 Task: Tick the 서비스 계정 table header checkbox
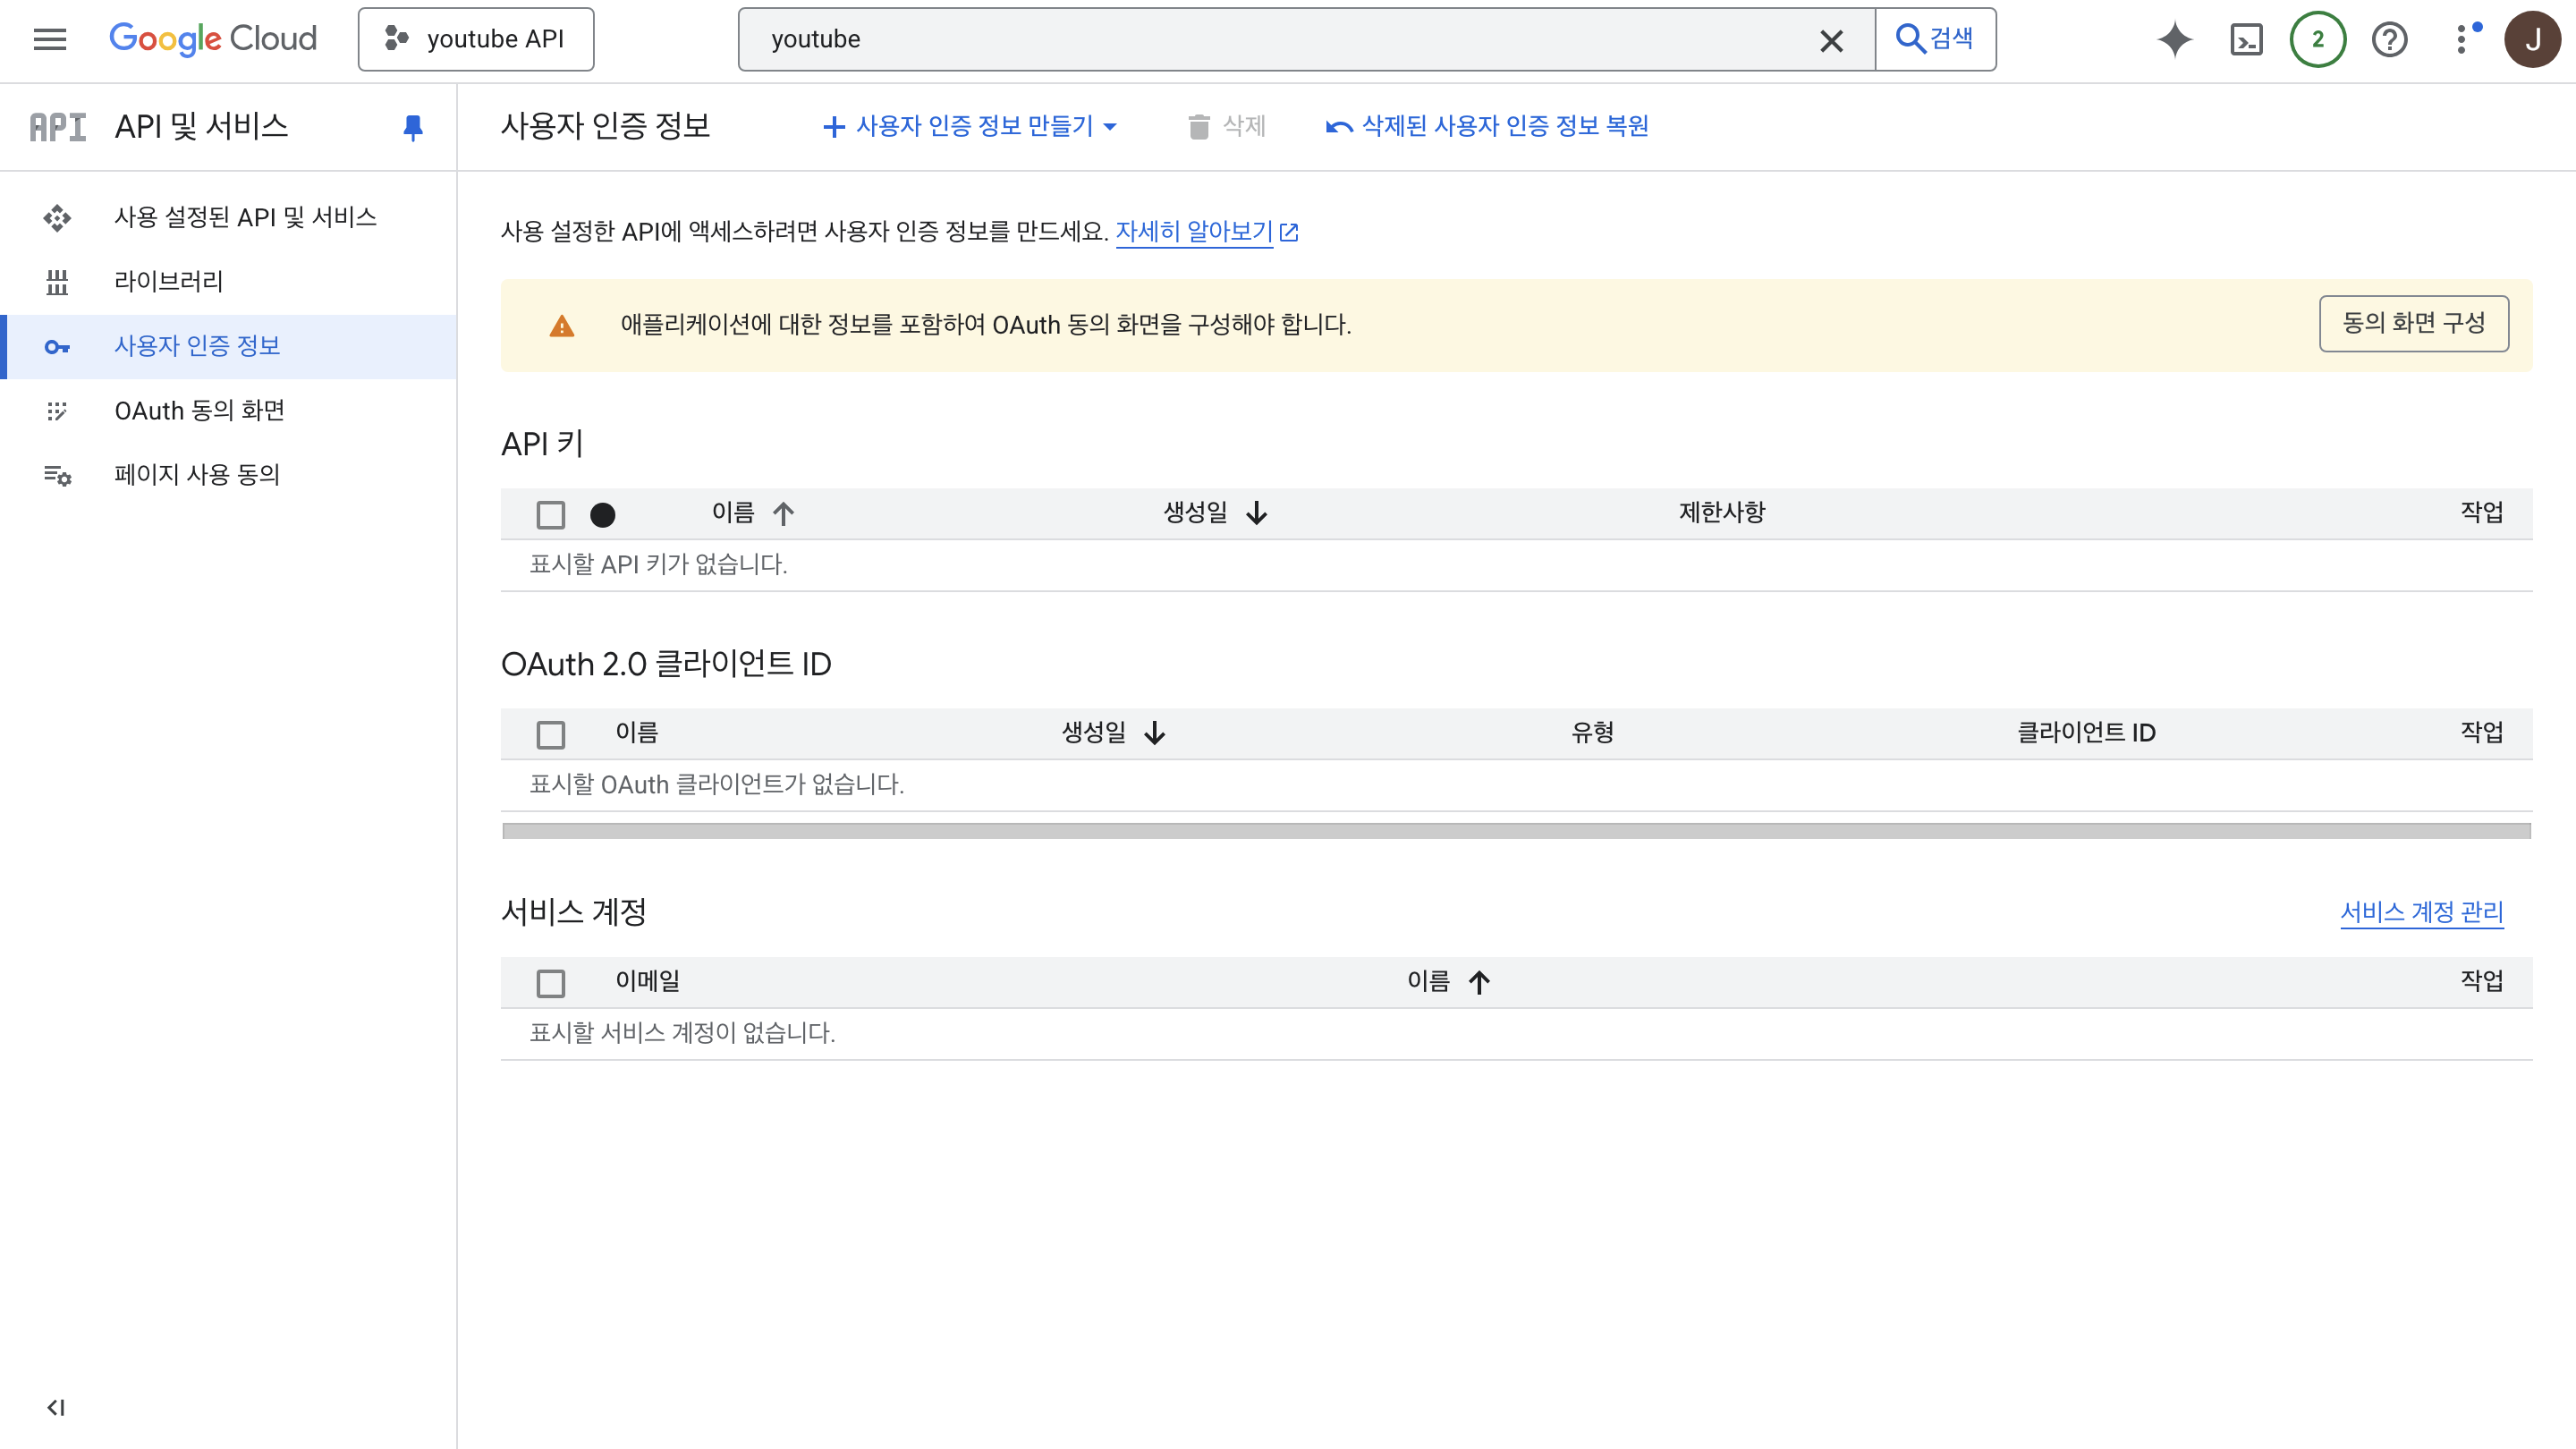coord(550,982)
